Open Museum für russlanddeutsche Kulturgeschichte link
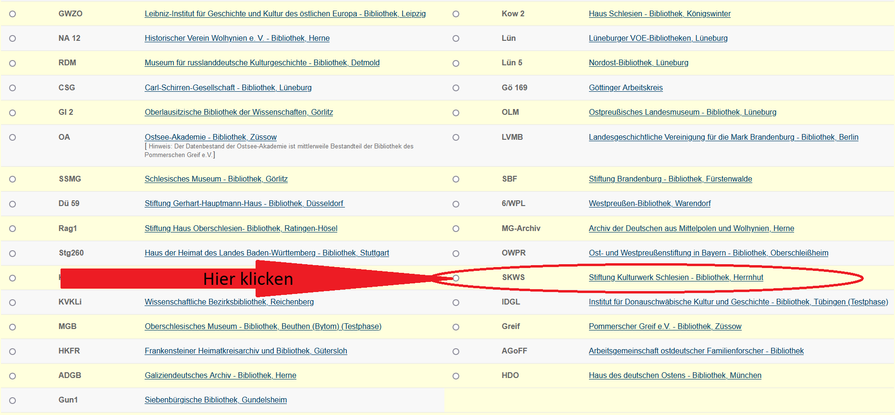Viewport: 895px width, 415px height. click(x=262, y=63)
